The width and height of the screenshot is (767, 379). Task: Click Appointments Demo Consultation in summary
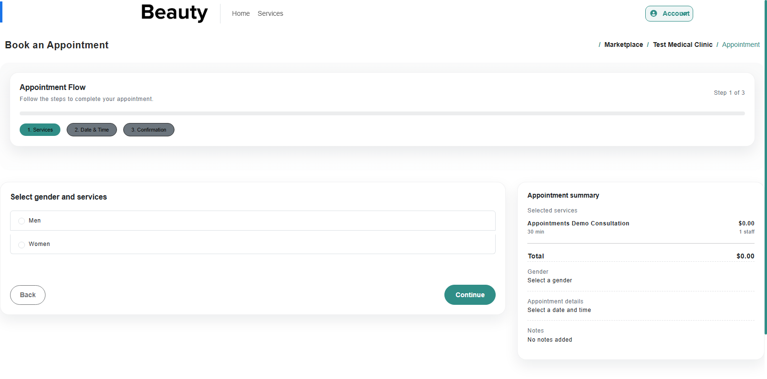click(578, 223)
